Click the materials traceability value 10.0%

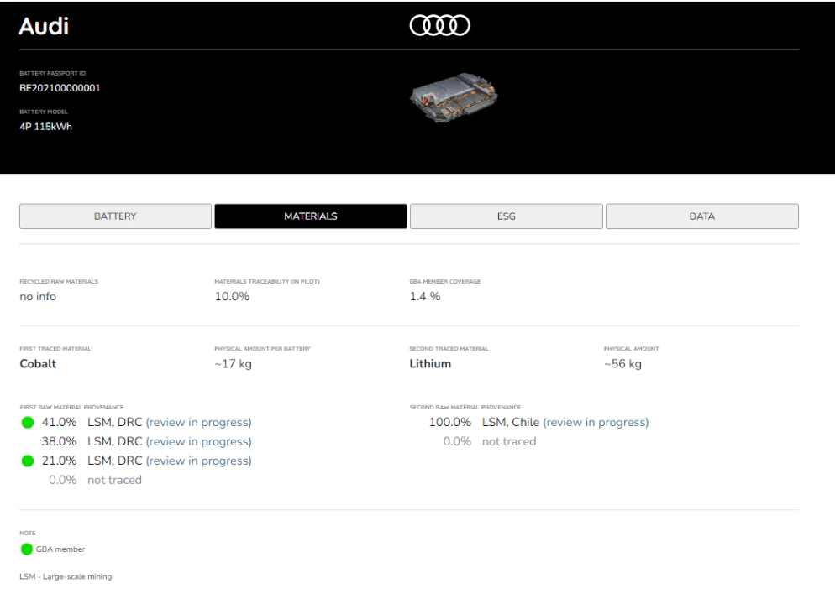tap(232, 297)
